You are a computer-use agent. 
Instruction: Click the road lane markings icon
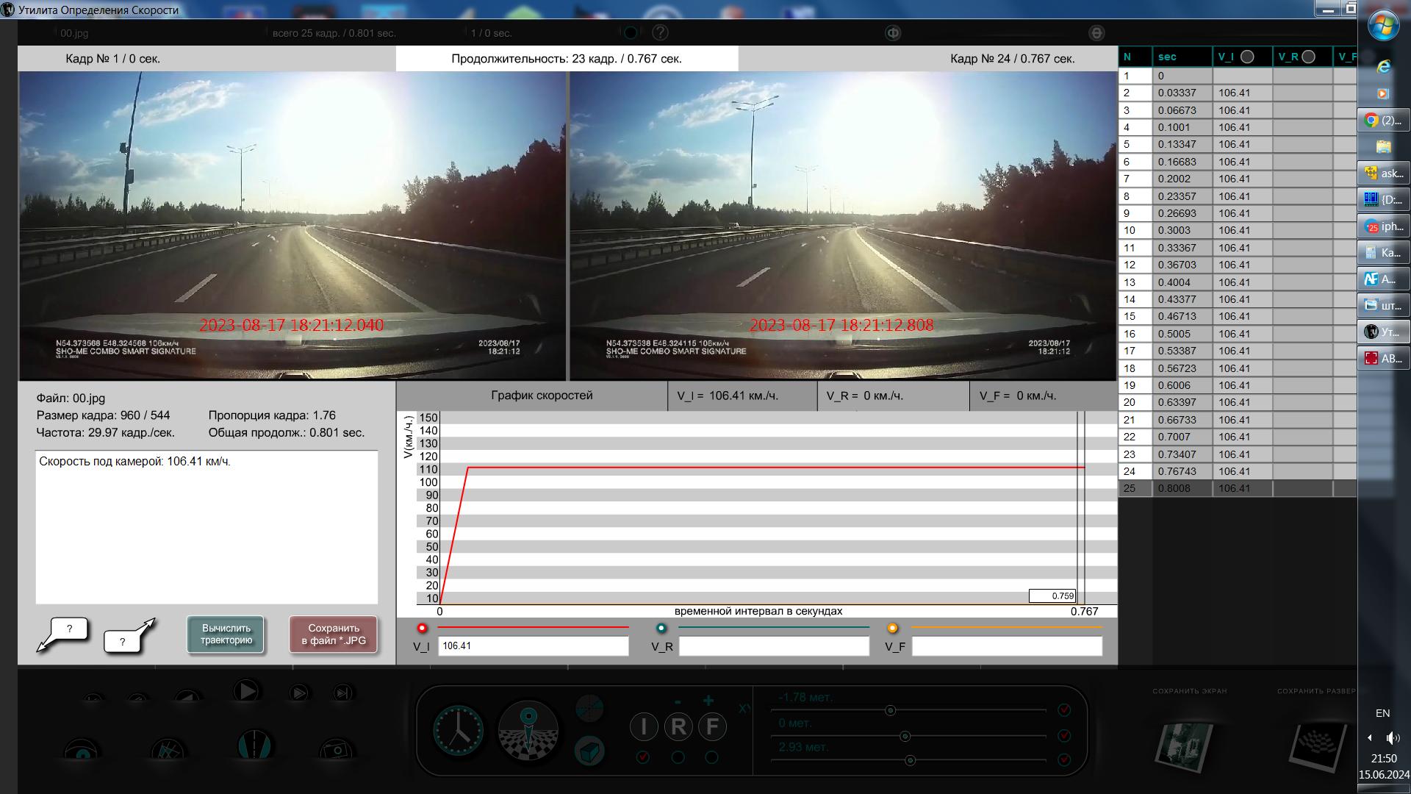(254, 744)
